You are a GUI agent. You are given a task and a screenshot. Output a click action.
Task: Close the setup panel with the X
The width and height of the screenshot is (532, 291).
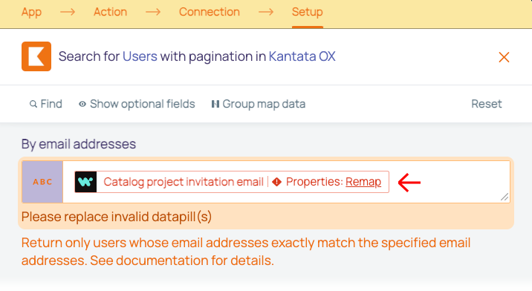[504, 57]
